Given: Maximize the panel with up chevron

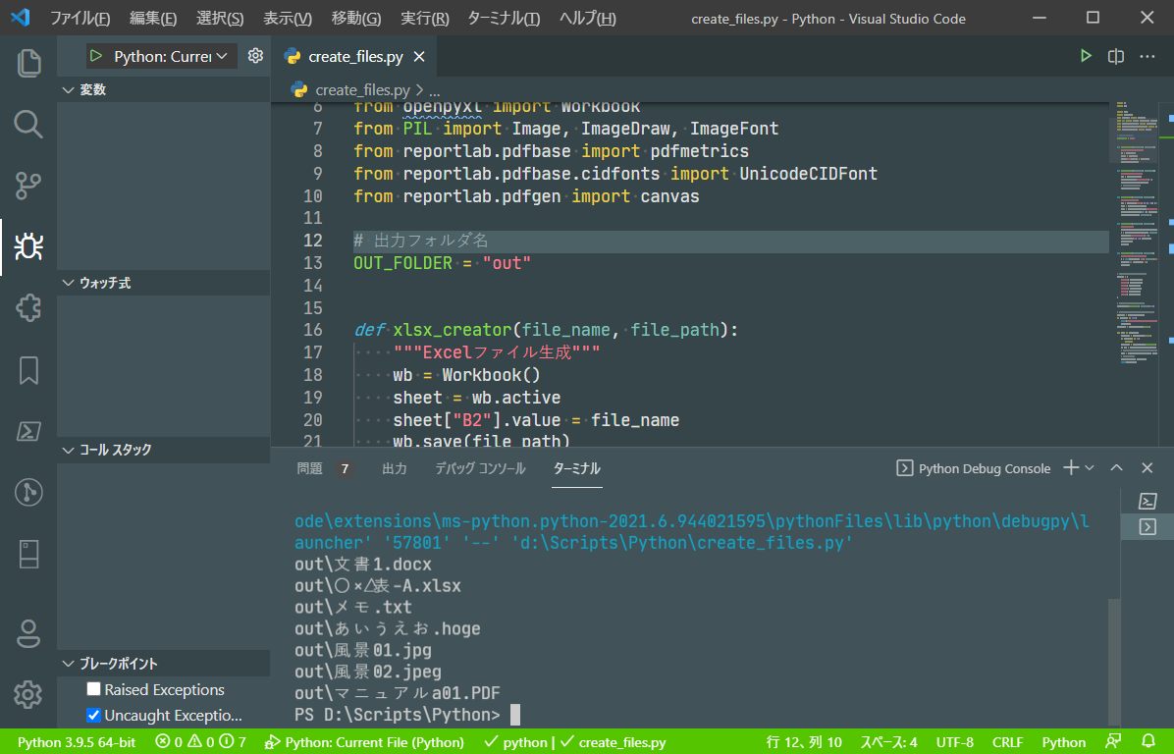Looking at the screenshot, I should click(x=1116, y=468).
